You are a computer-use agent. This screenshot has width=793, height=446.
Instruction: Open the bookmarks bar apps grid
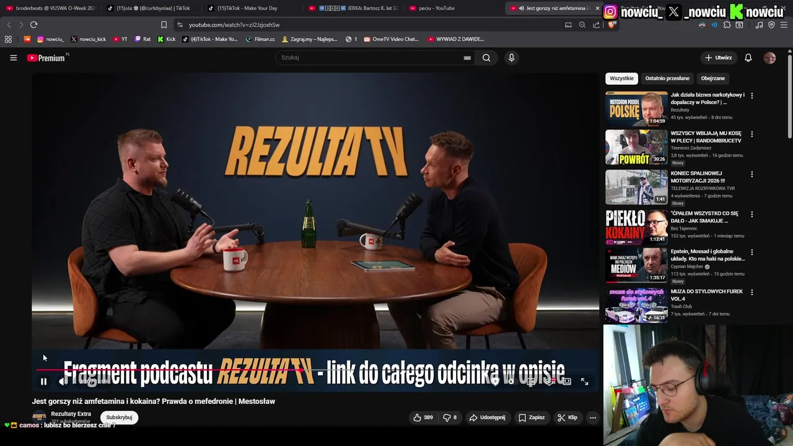pos(8,39)
